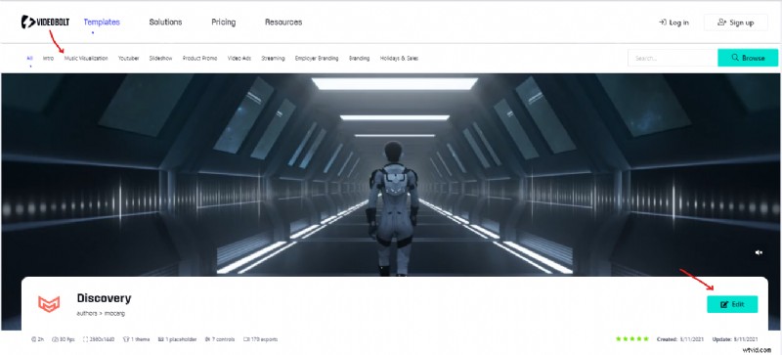Click the Edit template button
Image resolution: width=782 pixels, height=355 pixels.
[732, 304]
